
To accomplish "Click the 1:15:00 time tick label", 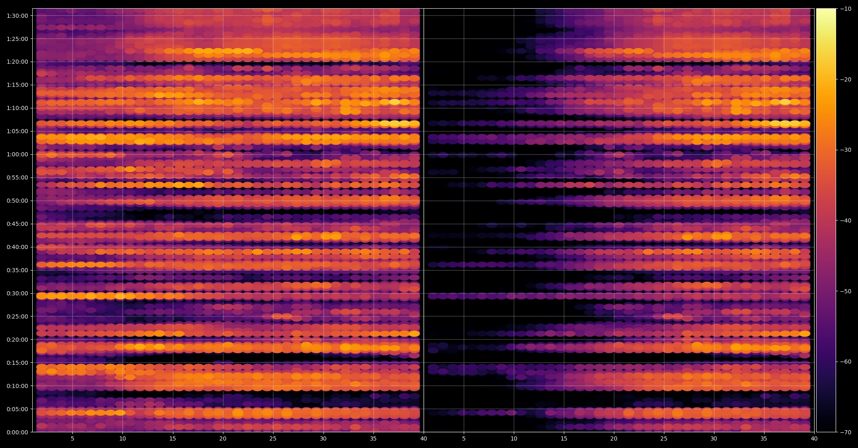I will (x=17, y=85).
